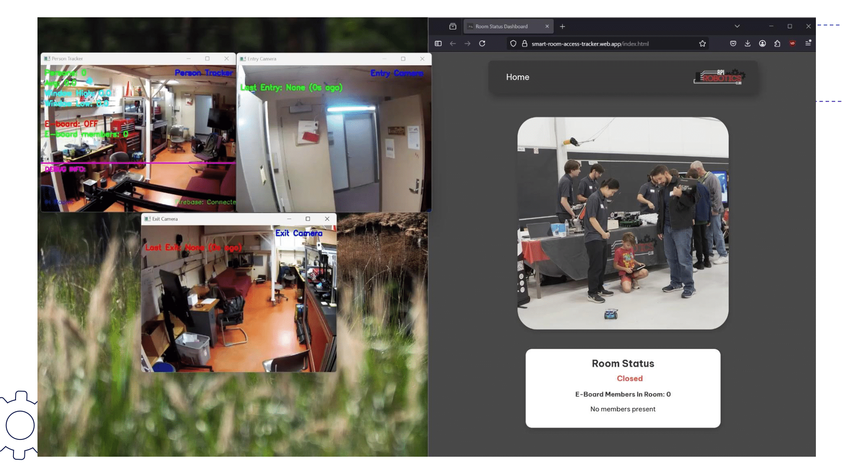This screenshot has height=474, width=842.
Task: Open the Firefox account icon
Action: click(762, 43)
